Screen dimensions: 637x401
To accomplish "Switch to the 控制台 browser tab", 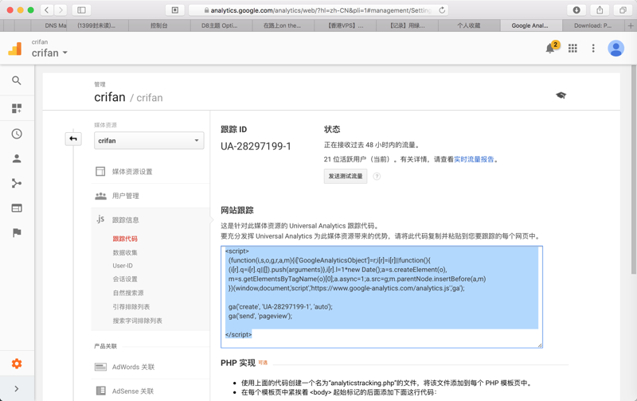I will [159, 25].
